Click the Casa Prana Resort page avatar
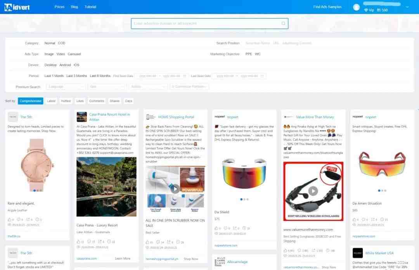Screen dimensions: 419x270 tap(82, 117)
